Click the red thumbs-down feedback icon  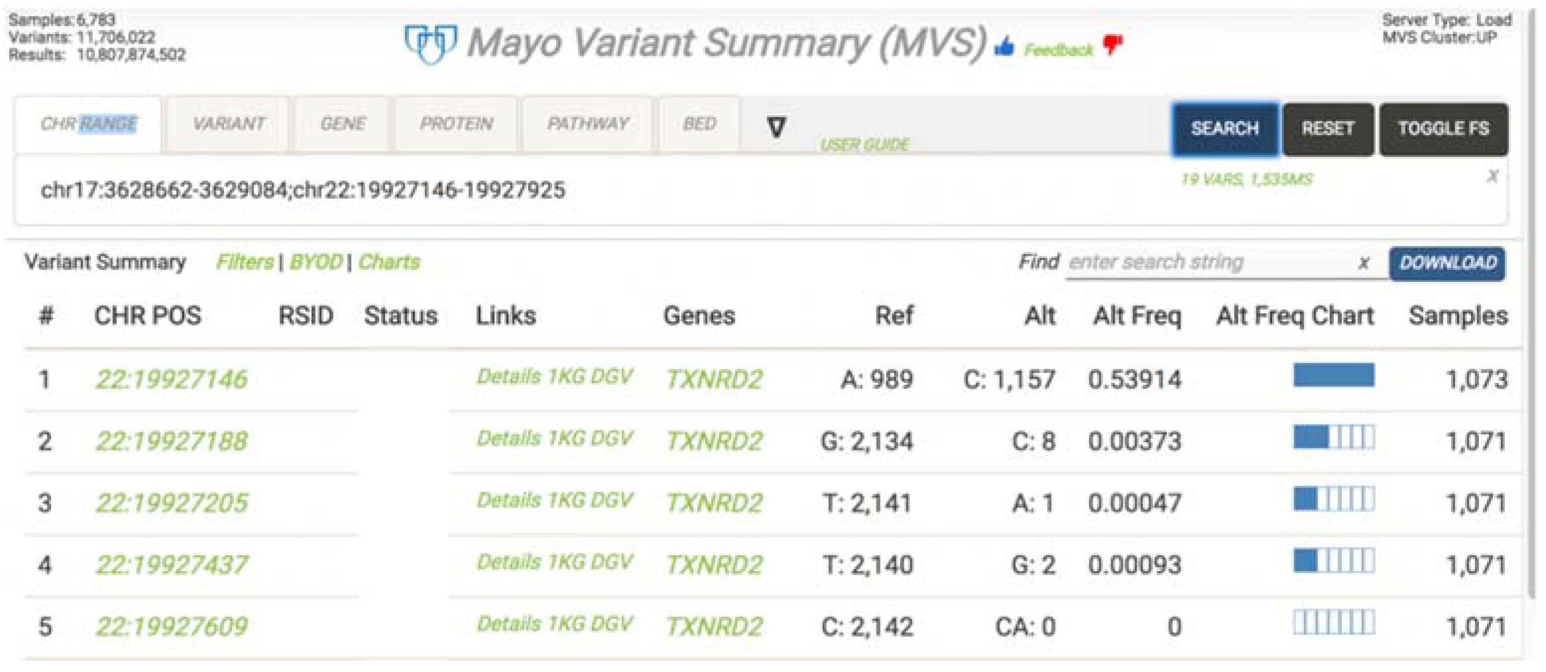[x=1113, y=44]
